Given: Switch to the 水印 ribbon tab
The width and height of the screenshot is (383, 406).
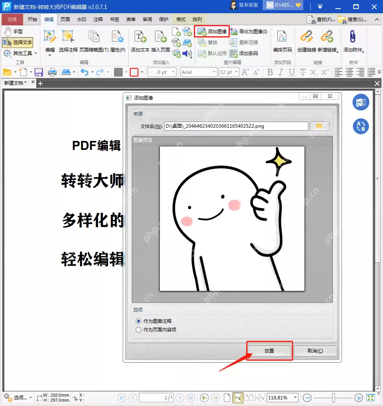Looking at the screenshot, I should [81, 19].
